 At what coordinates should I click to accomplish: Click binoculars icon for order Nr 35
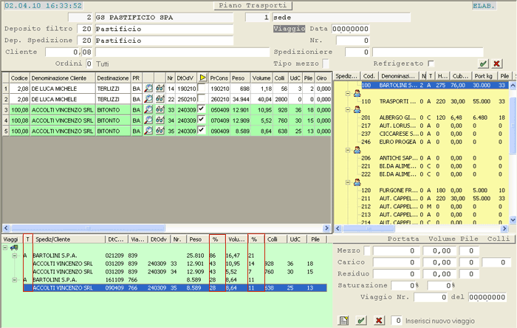tap(160, 131)
